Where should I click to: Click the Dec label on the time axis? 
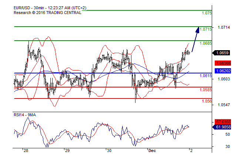coord(152,151)
